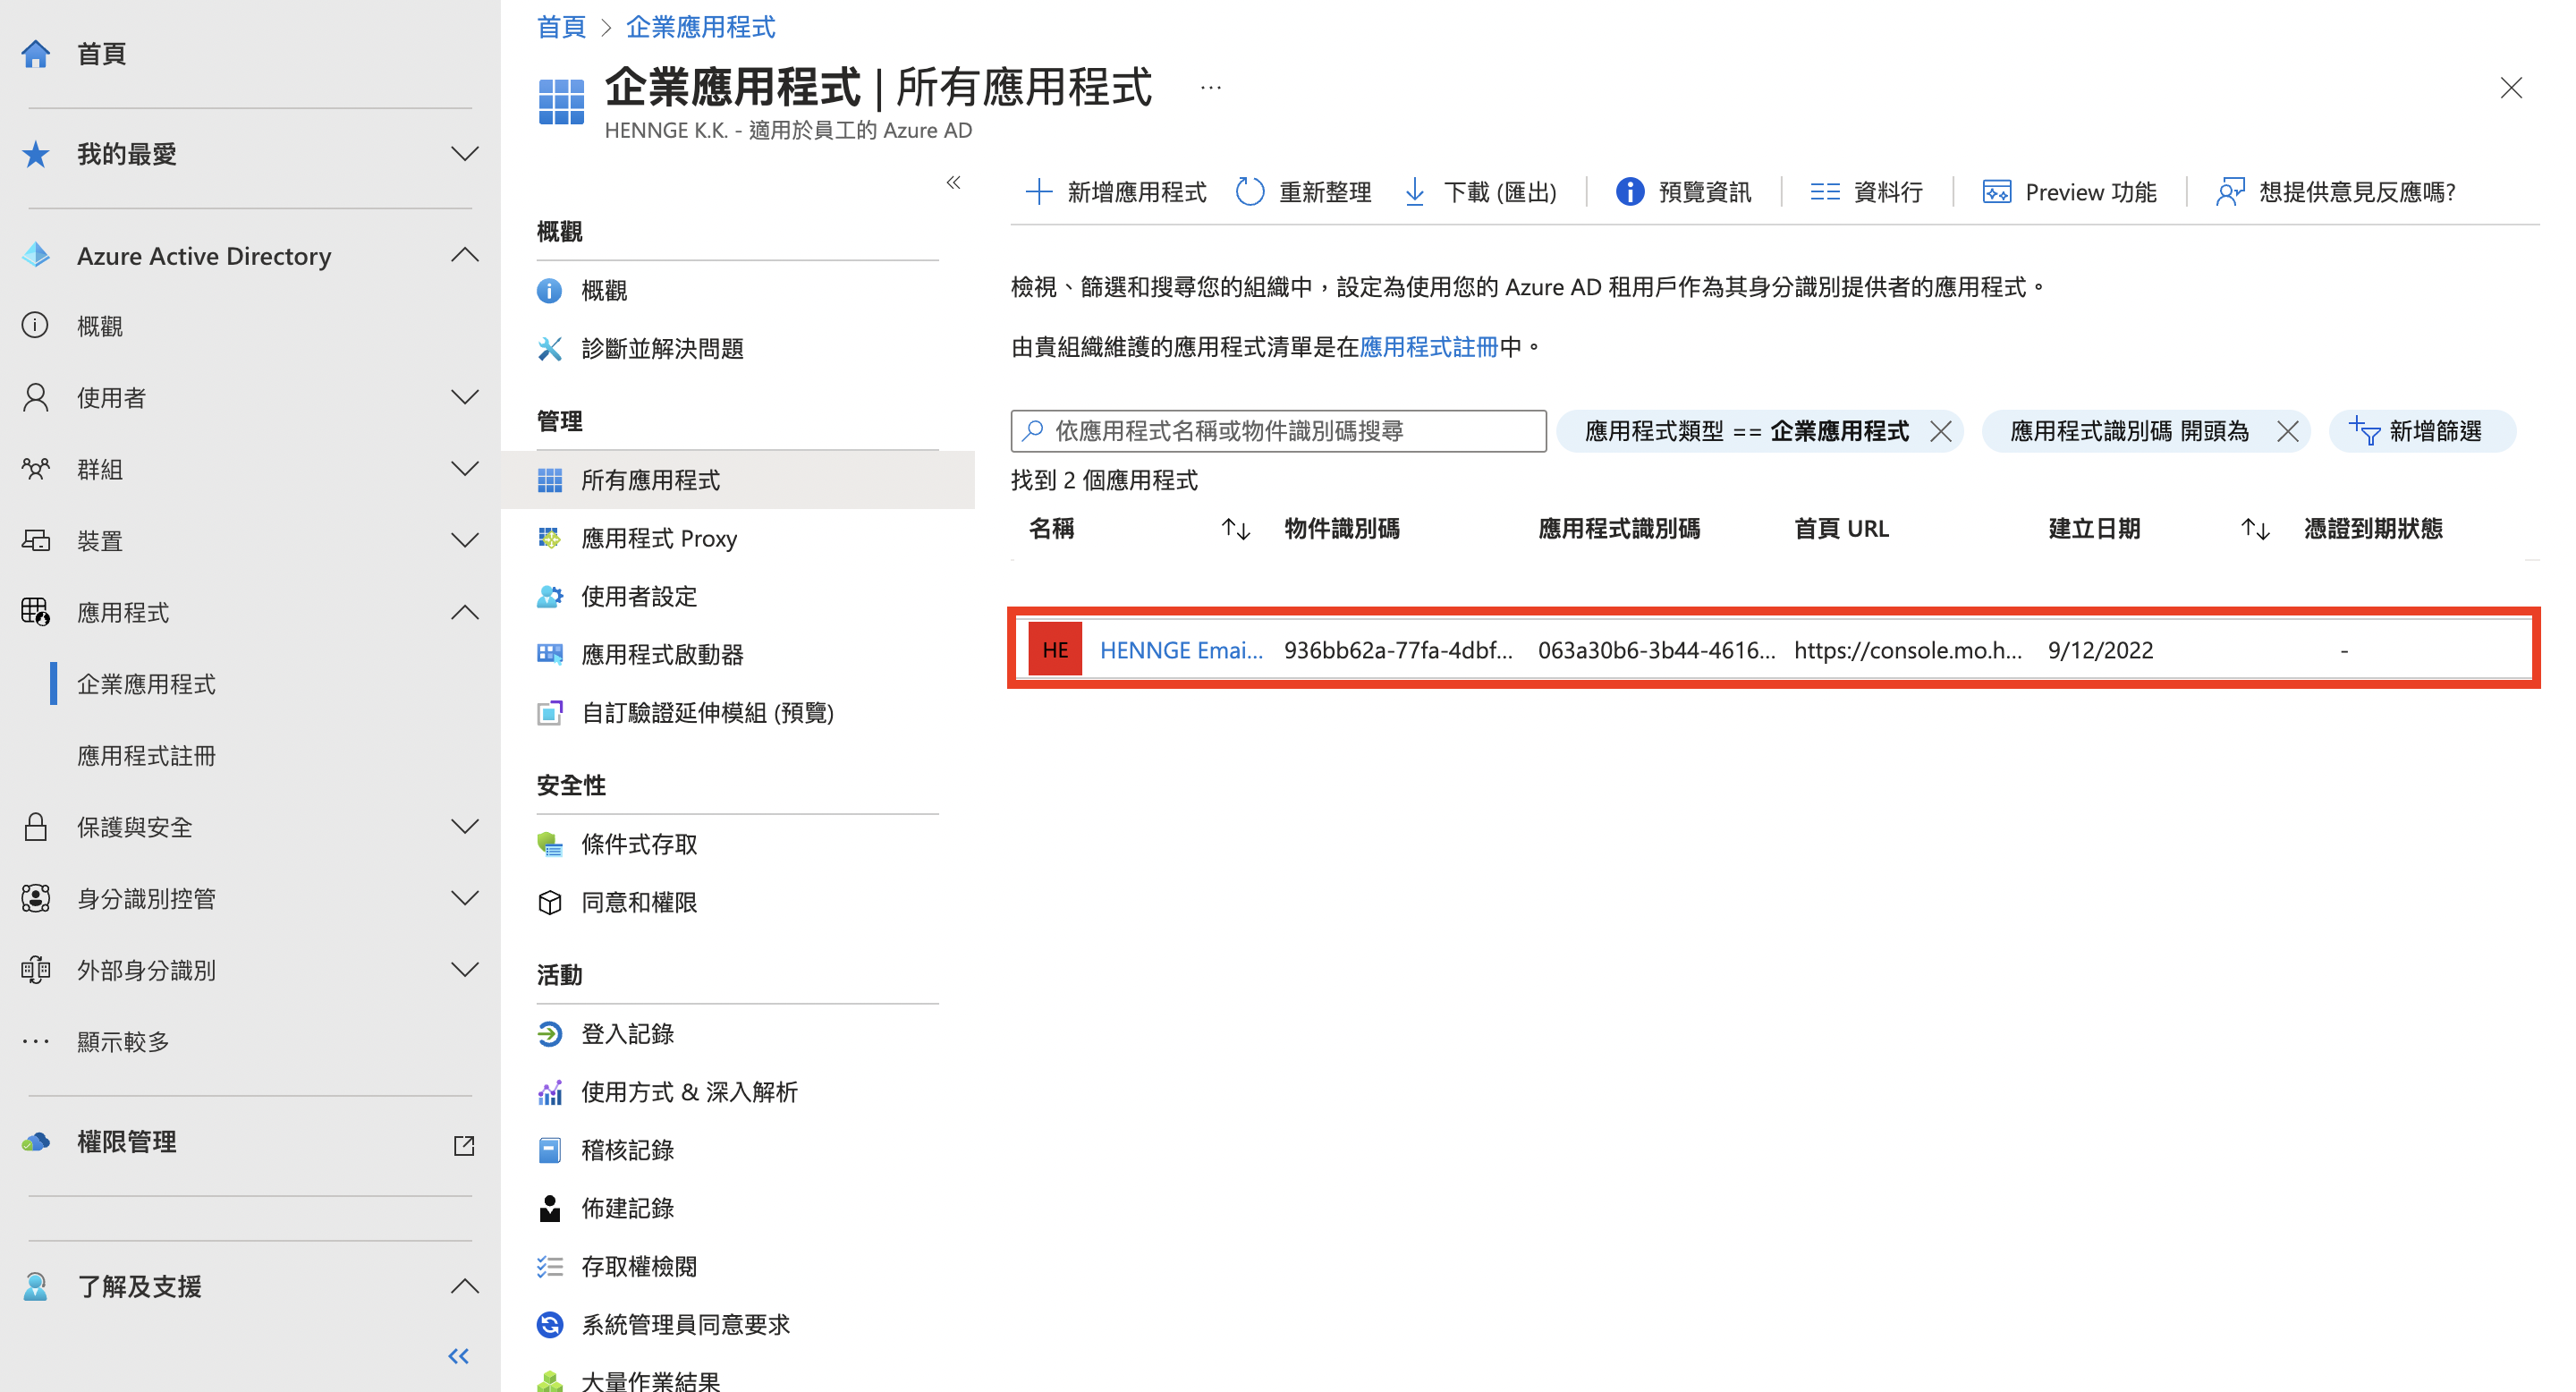2576x1392 pixels.
Task: Click the apps grid icon for 應用程式
Action: [x=35, y=612]
